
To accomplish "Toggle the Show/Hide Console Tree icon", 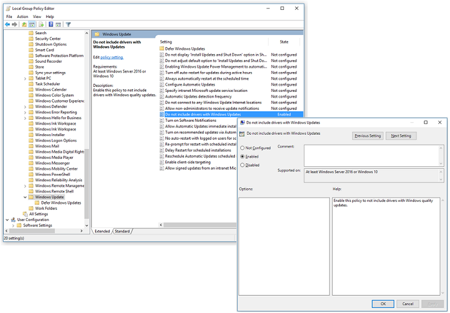I will coord(32,24).
